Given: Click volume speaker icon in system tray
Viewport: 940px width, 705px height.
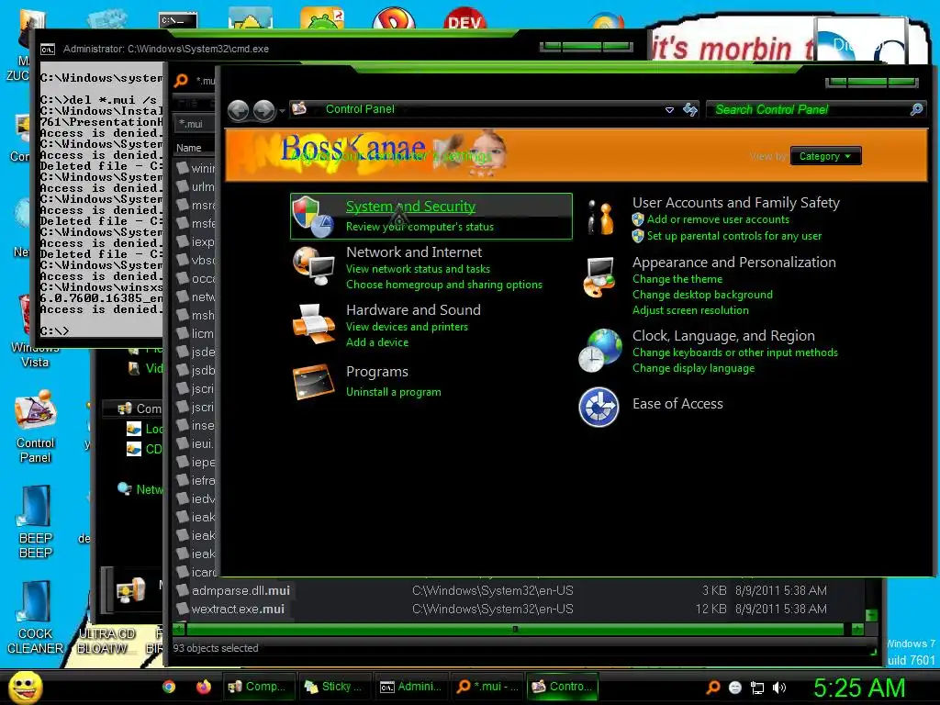Looking at the screenshot, I should tap(779, 688).
